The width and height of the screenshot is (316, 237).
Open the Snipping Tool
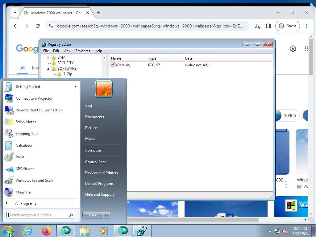click(x=41, y=133)
